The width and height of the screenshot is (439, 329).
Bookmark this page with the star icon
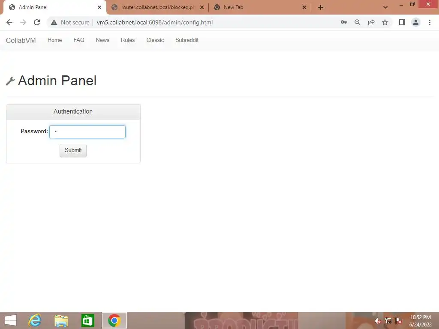[385, 22]
